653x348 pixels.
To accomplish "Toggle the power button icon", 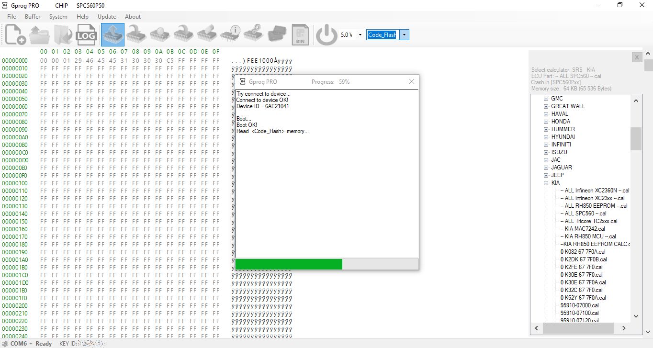I will pos(327,35).
